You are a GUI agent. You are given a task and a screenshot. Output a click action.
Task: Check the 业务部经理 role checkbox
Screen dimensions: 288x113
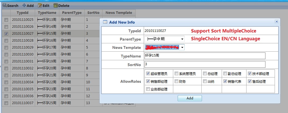(x=148, y=89)
